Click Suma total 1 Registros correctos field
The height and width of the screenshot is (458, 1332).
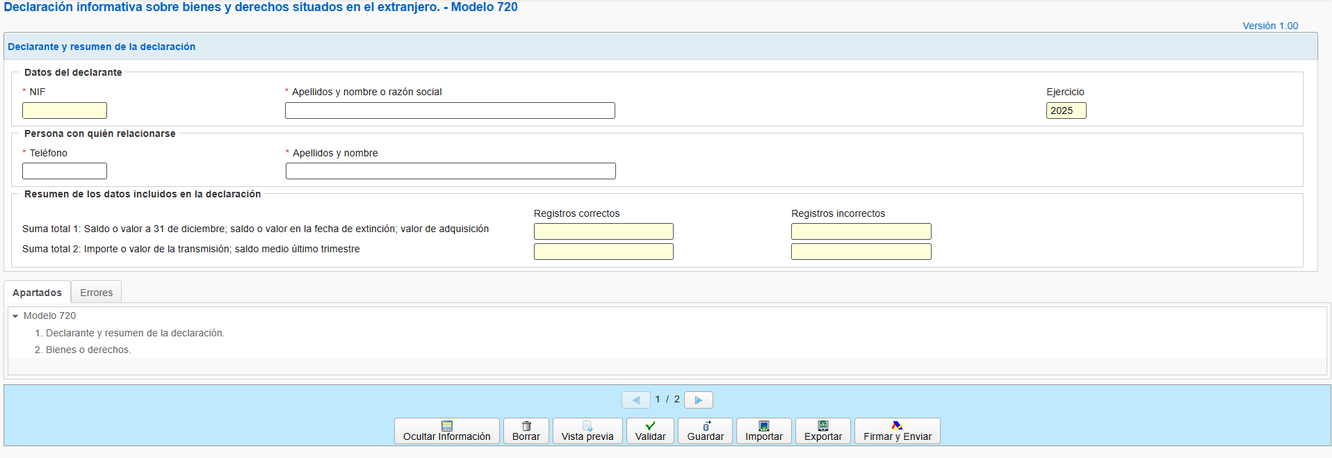pyautogui.click(x=603, y=231)
